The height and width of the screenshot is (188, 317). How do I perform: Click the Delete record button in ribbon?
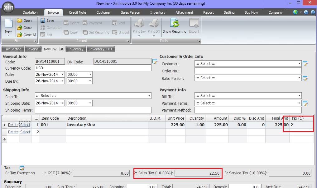click(x=72, y=23)
